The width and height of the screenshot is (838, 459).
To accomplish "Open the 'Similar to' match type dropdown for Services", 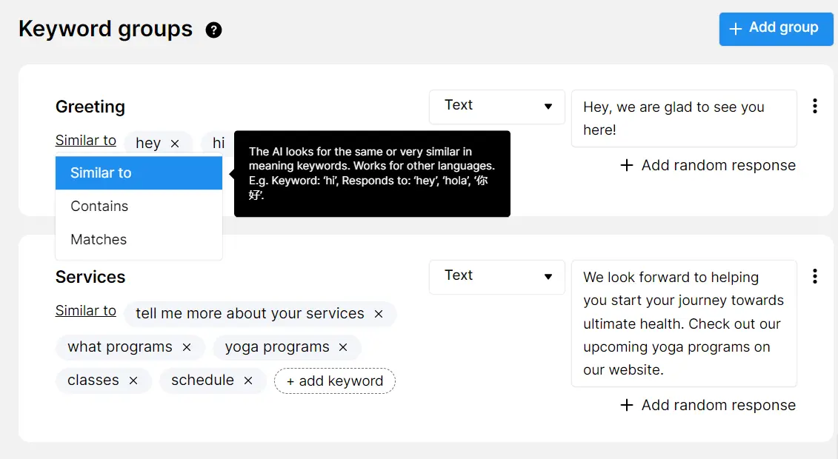I will click(x=85, y=310).
